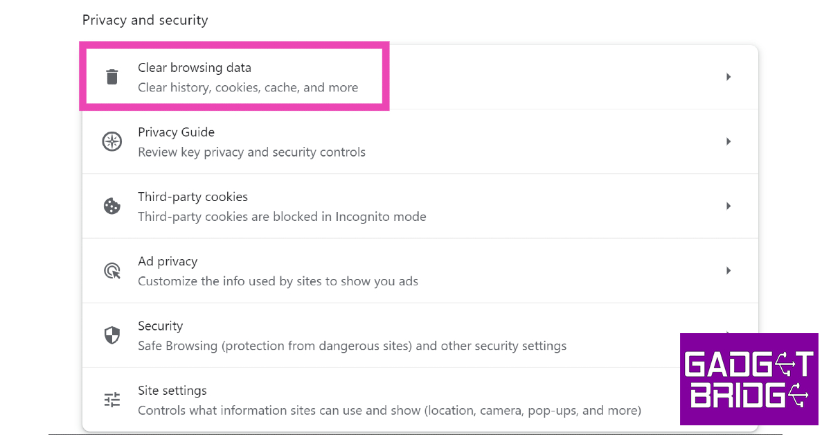Open the Site settings title

click(172, 391)
